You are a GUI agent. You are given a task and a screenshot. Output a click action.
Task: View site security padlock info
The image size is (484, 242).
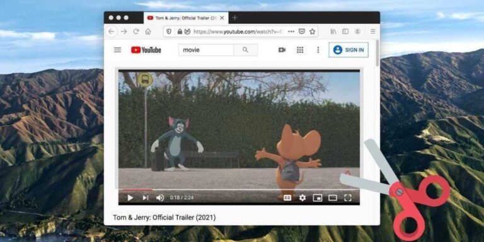click(x=180, y=32)
